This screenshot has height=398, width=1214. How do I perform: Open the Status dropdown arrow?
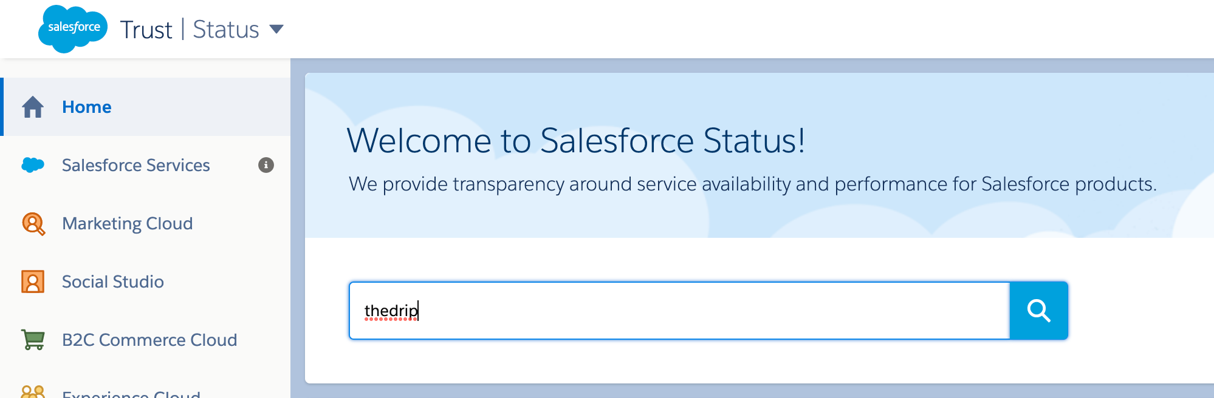pos(276,29)
